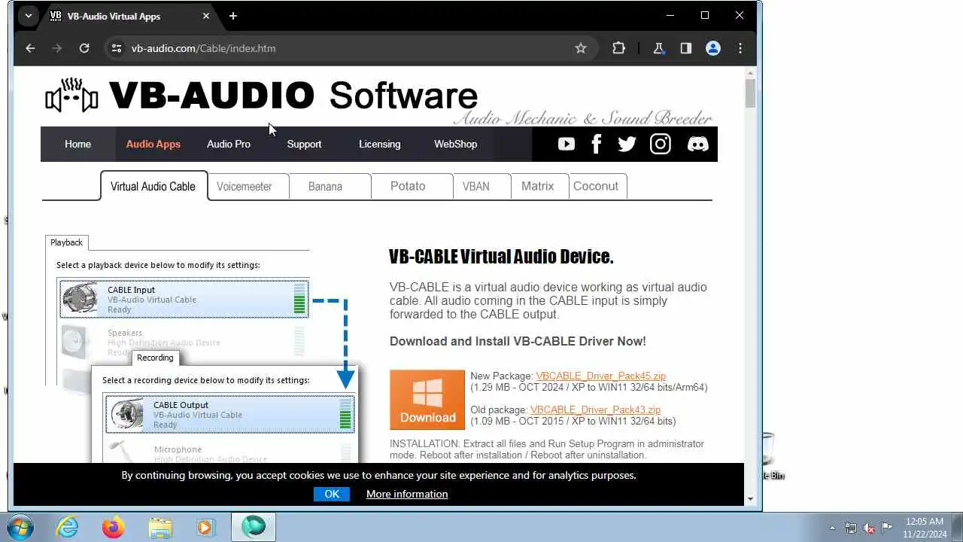Click the 'VB-CABLE Virtual Audio Device.' heading
This screenshot has height=542, width=963.
501,257
